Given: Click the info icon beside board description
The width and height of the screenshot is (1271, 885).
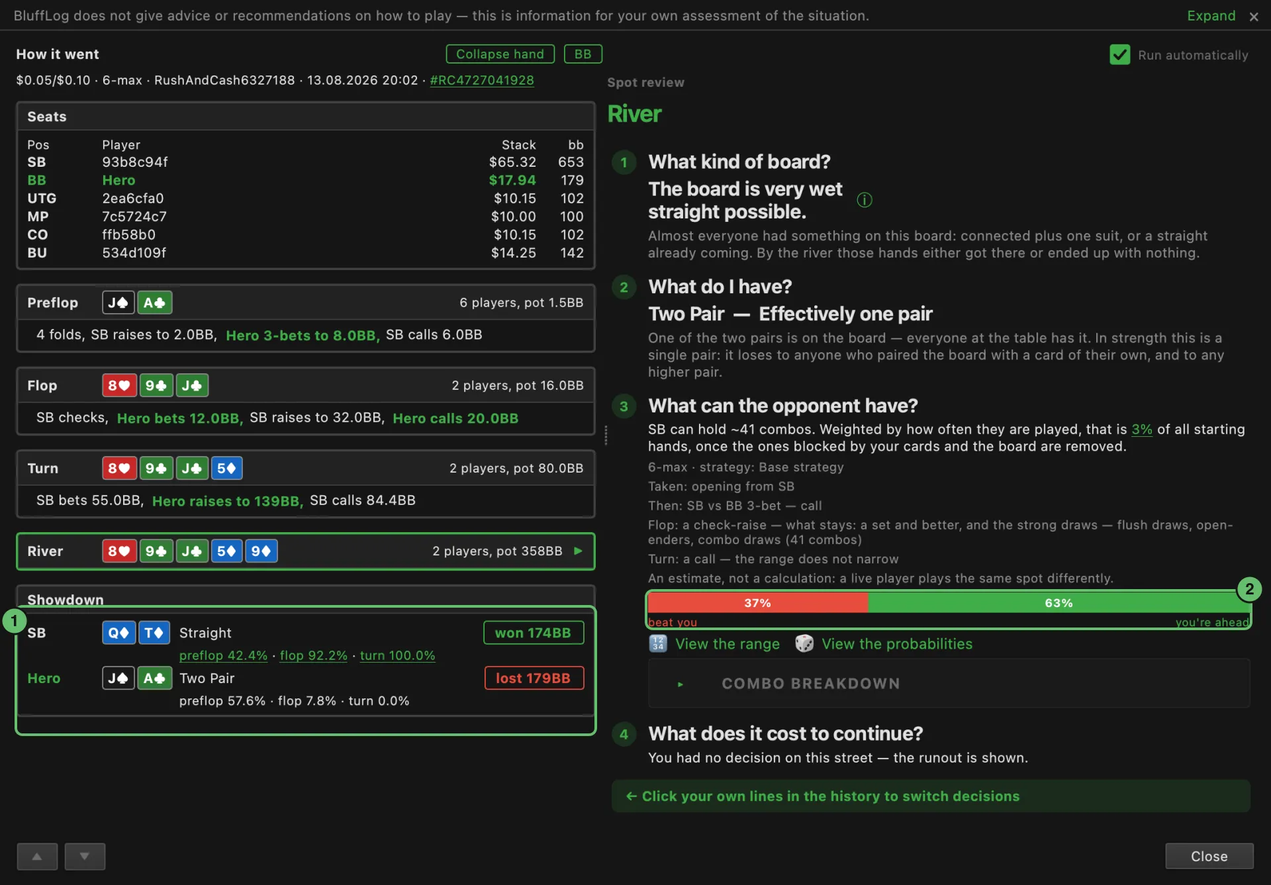Looking at the screenshot, I should [865, 200].
